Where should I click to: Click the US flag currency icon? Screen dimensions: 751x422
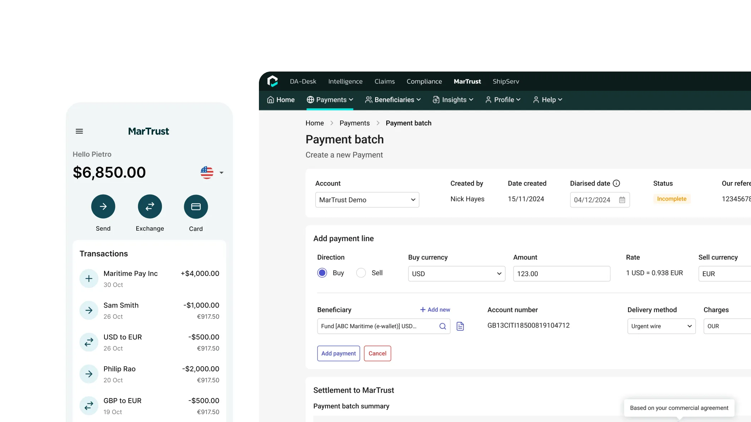click(x=206, y=172)
